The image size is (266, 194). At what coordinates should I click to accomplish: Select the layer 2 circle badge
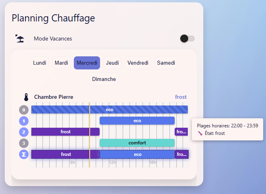[24, 132]
